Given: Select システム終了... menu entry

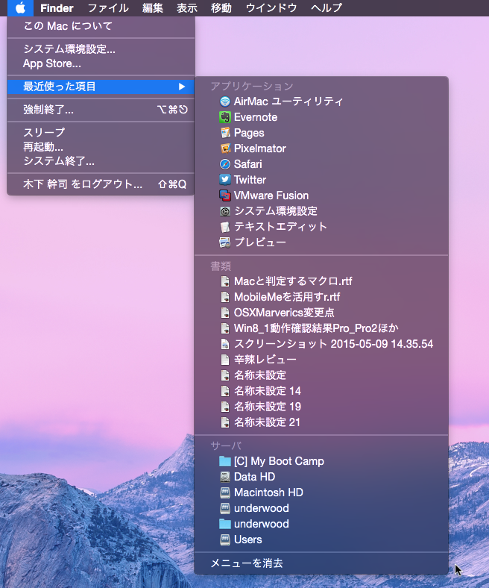Looking at the screenshot, I should click(x=101, y=161).
